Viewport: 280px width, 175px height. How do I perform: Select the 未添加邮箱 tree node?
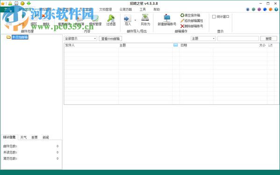pos(20,37)
